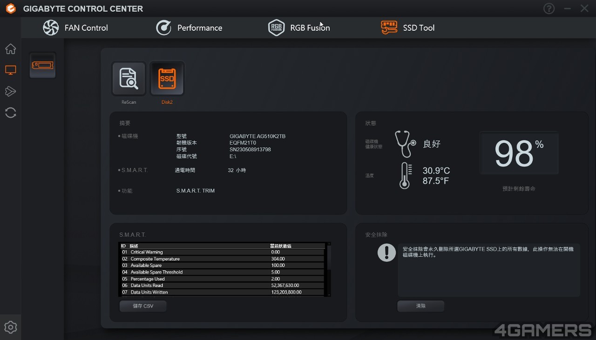The width and height of the screenshot is (596, 340).
Task: Select the Available Spare row
Action: 223,266
